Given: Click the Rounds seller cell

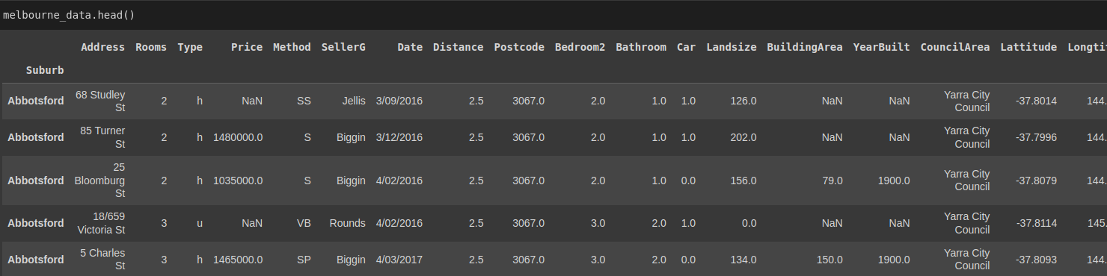Looking at the screenshot, I should 348,223.
